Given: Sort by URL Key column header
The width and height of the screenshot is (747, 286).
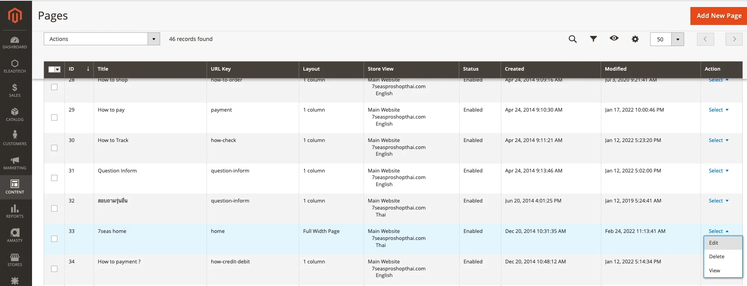Looking at the screenshot, I should 253,69.
